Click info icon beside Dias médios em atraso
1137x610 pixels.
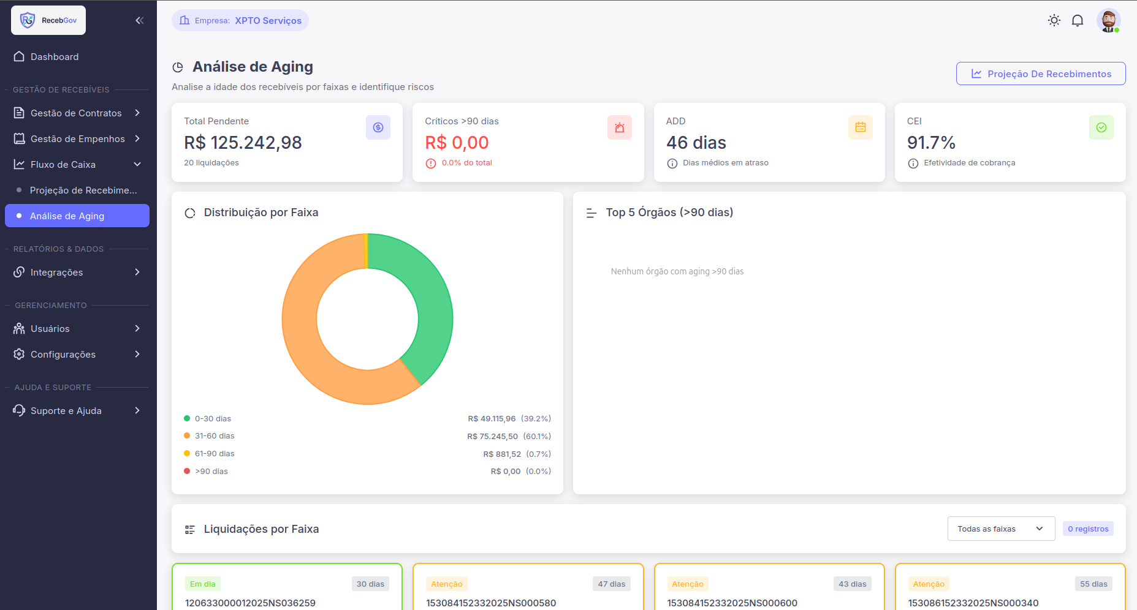[x=672, y=164]
